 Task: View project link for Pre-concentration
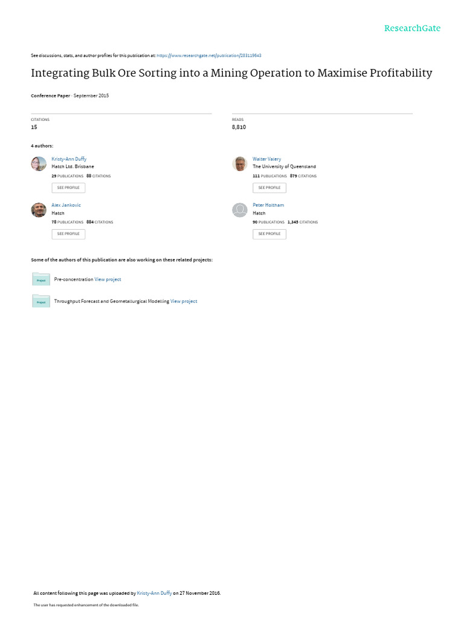point(108,279)
